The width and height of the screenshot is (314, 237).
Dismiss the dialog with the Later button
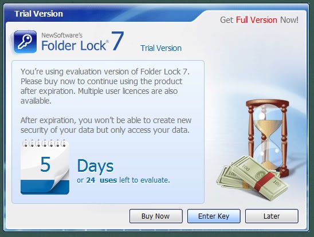coord(272,216)
